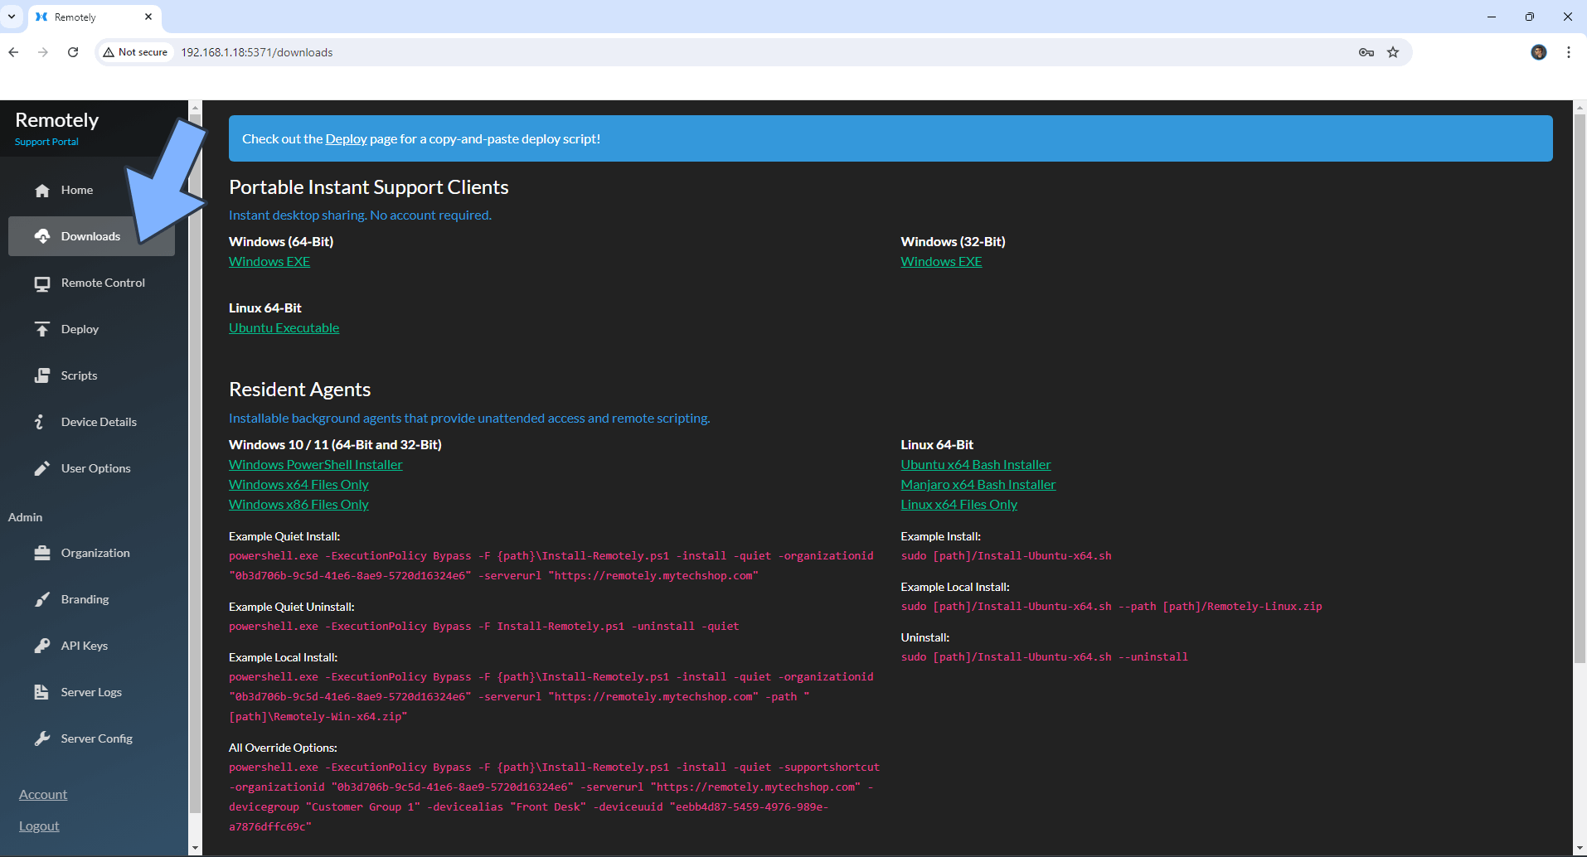This screenshot has width=1587, height=857.
Task: Click the Device Details info icon
Action: tap(39, 422)
